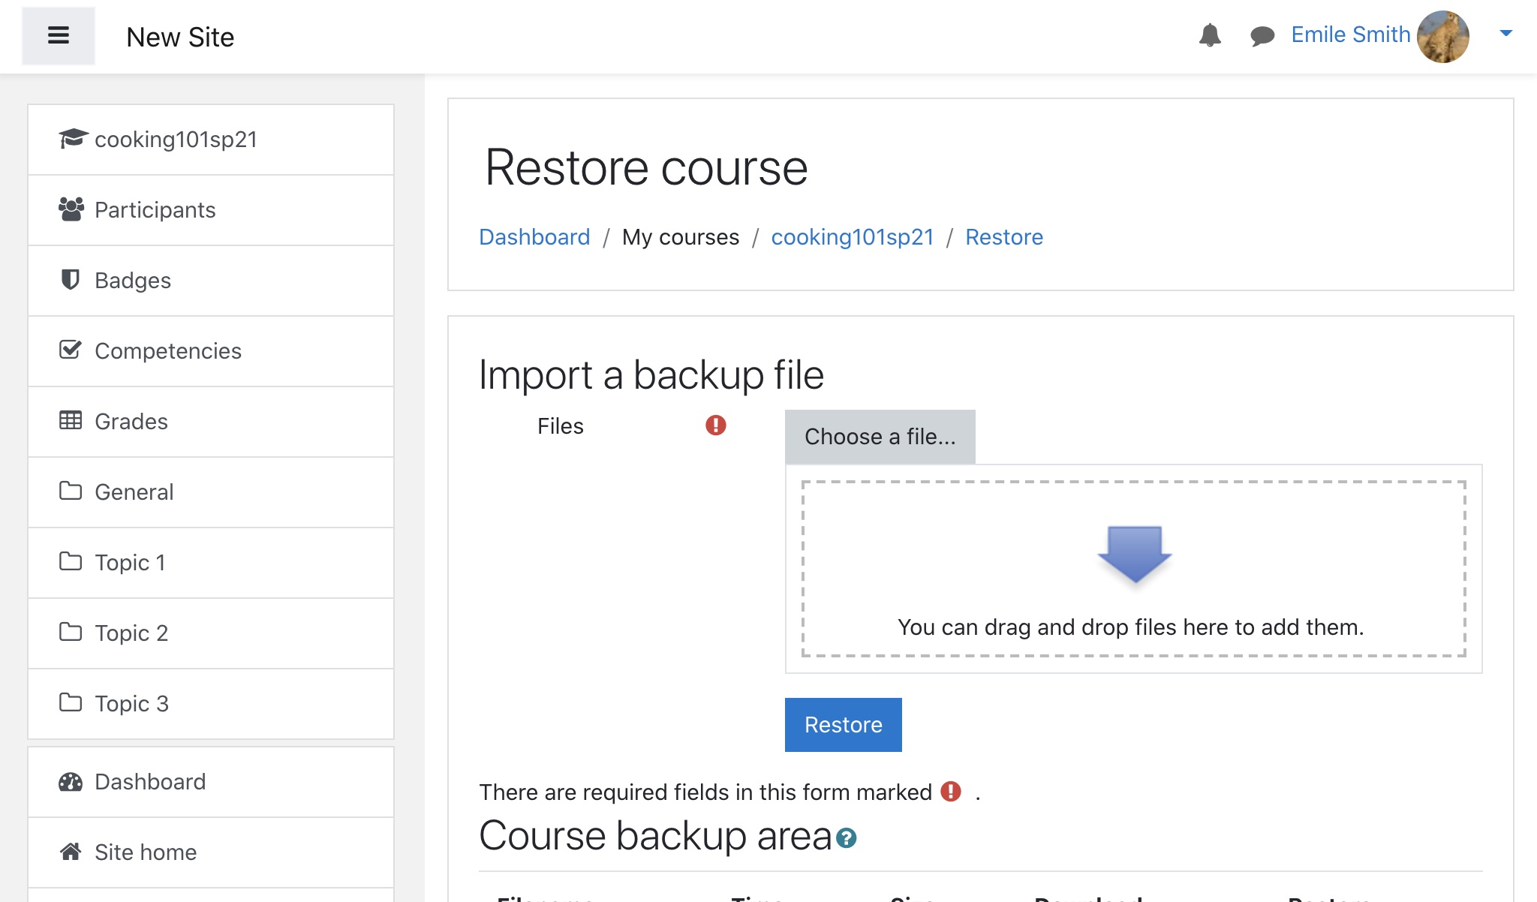The height and width of the screenshot is (902, 1537).
Task: Click Emile Smith's profile picture
Action: click(x=1442, y=36)
